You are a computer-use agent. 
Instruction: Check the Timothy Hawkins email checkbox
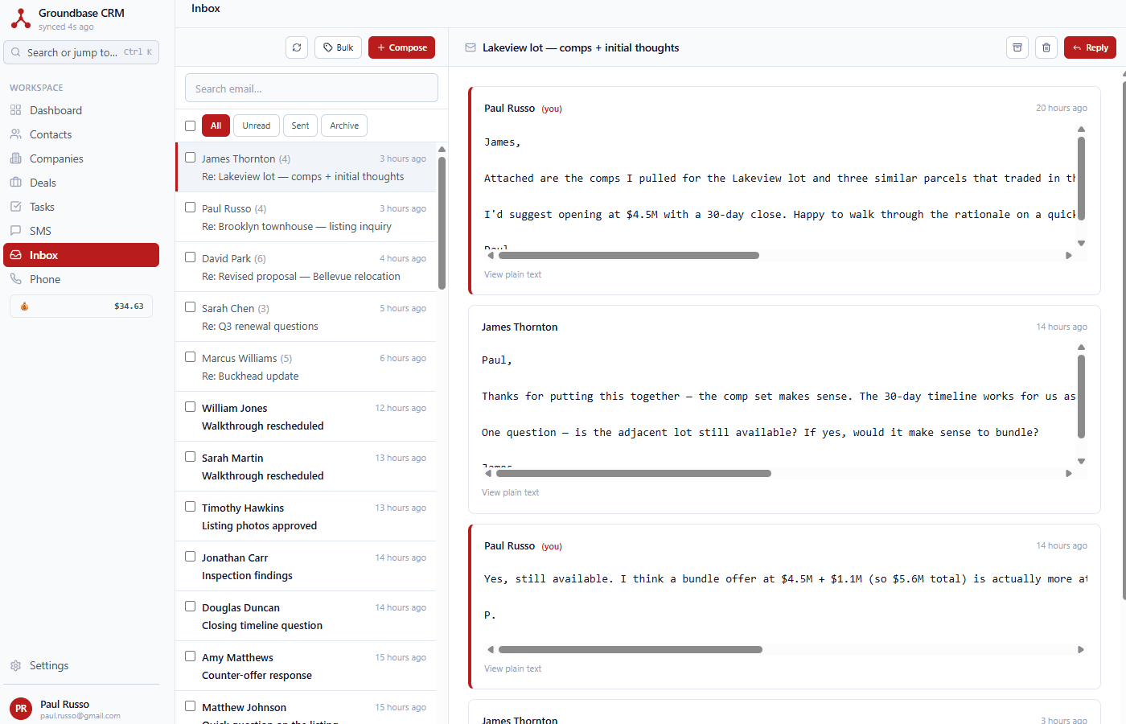click(x=191, y=507)
